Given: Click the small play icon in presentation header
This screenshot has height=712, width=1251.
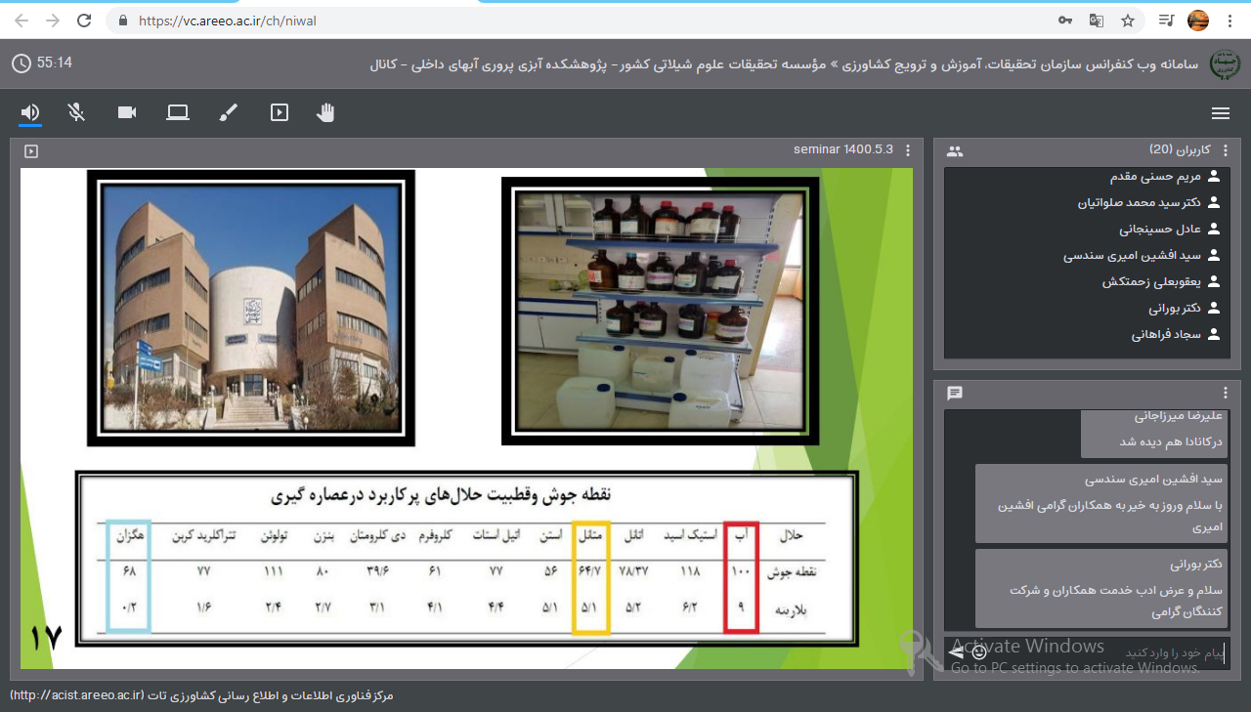Looking at the screenshot, I should point(31,151).
